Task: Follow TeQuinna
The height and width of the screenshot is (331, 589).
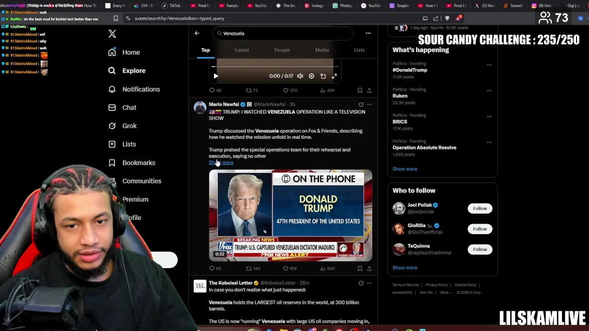Action: pos(479,249)
